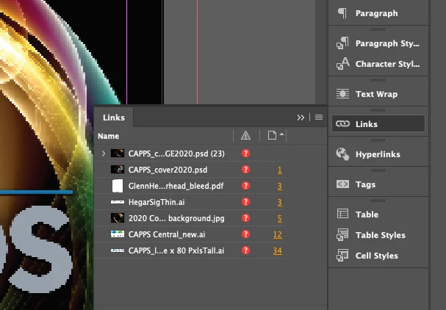The height and width of the screenshot is (310, 446).
Task: Select the '2020 Co... background.jpg' file name
Action: point(176,218)
